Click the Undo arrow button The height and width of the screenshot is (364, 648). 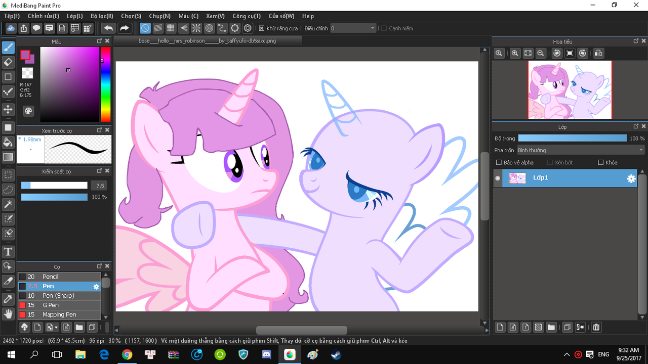click(108, 28)
